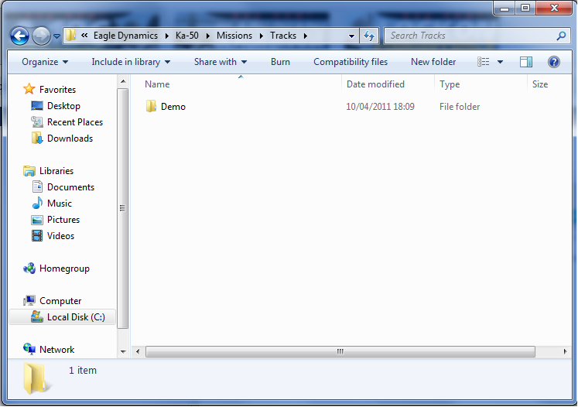
Task: Open Local Disk (C:)
Action: (76, 317)
